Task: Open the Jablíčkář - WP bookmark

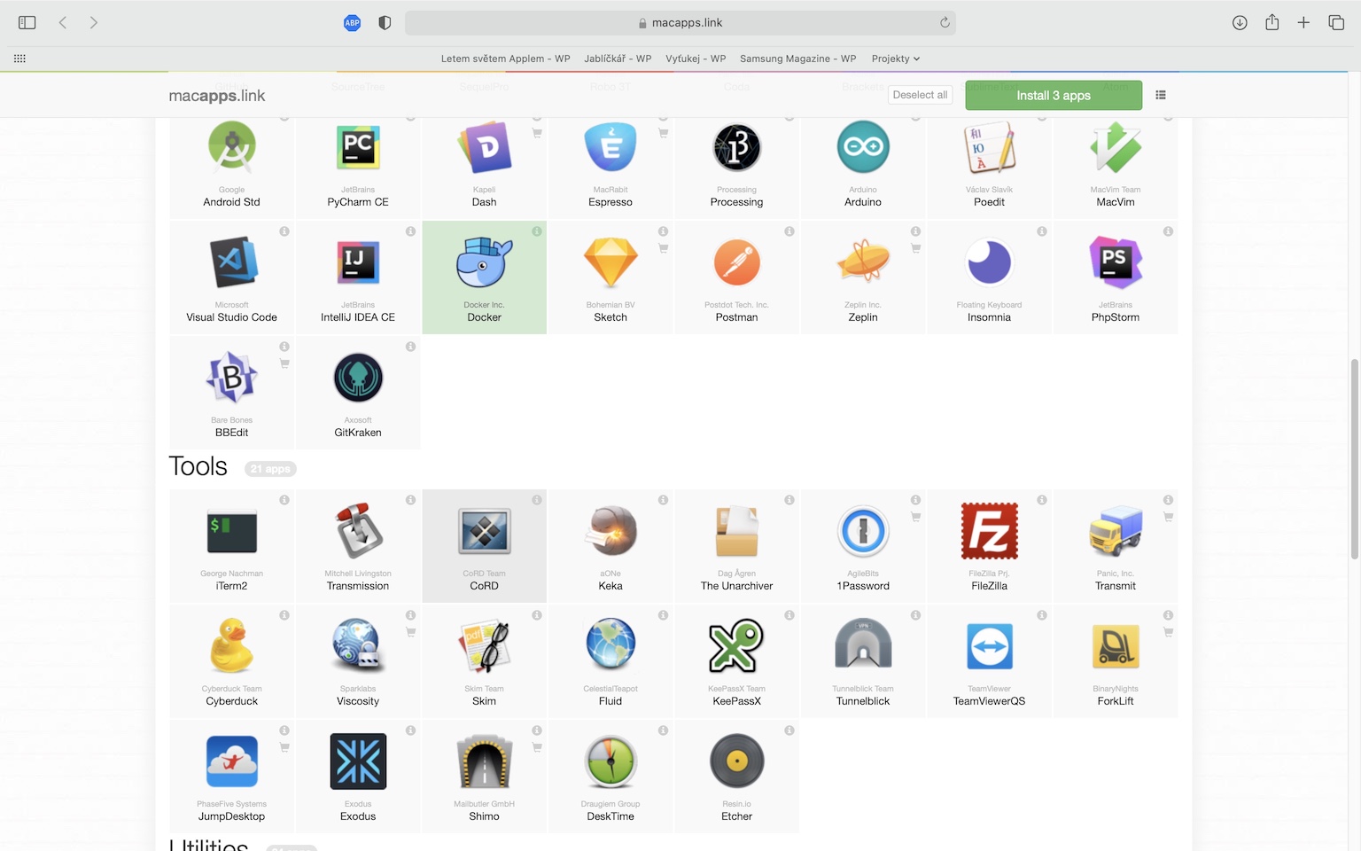Action: pyautogui.click(x=618, y=59)
